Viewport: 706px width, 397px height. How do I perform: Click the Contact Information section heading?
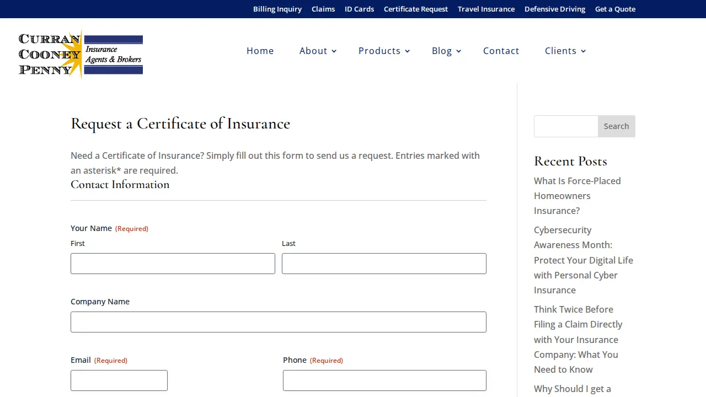(x=120, y=184)
